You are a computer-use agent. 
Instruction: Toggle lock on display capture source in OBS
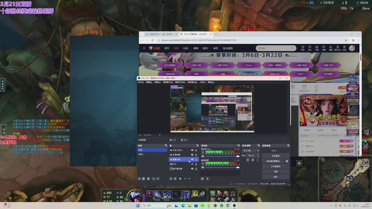tap(196, 169)
